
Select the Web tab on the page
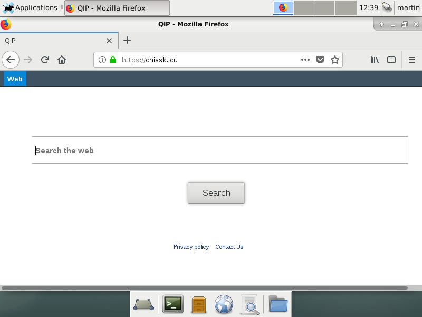tap(15, 79)
